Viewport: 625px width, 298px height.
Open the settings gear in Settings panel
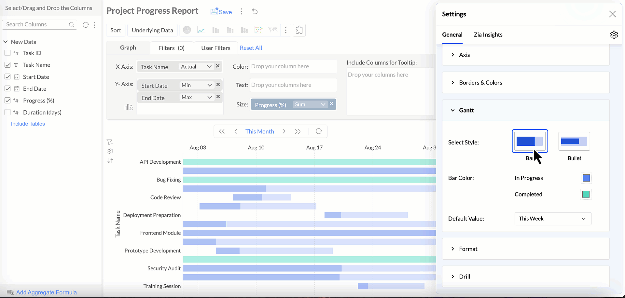614,35
